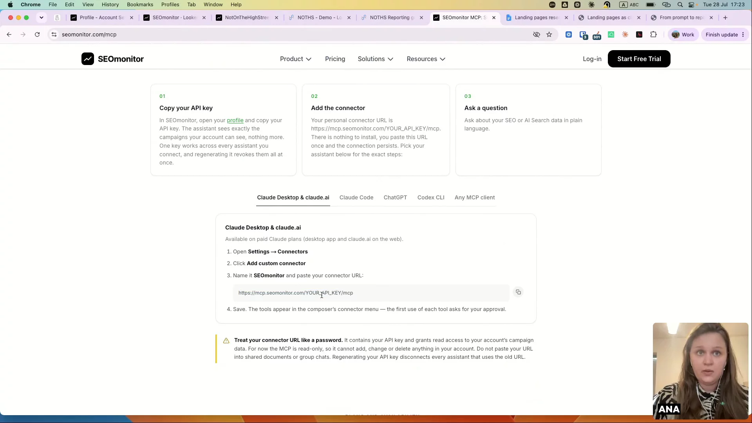This screenshot has height=423, width=752.
Task: Switch to the NOTHS - Demo browser tab
Action: [x=319, y=18]
